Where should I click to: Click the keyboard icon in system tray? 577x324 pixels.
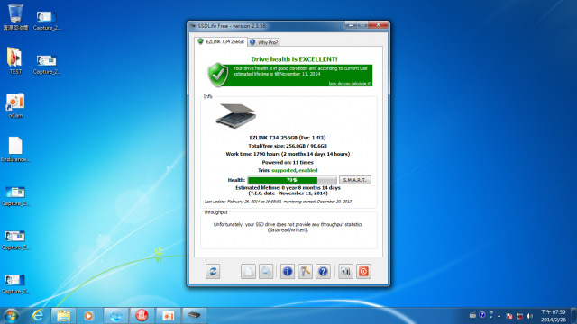472,315
